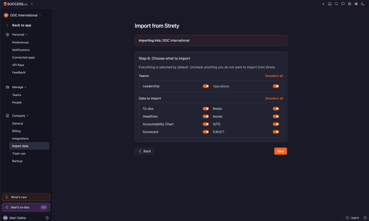Open Mari's to-dos panel
Screen dimensions: 369x221
click(x=26, y=207)
